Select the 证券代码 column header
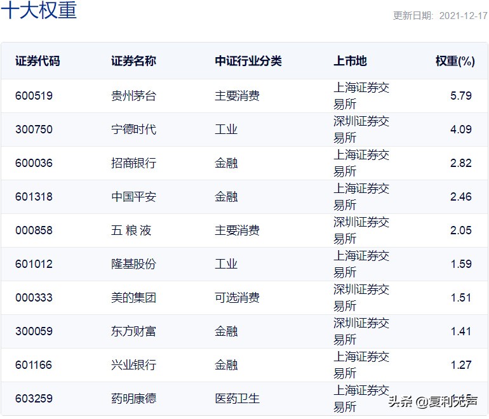The width and height of the screenshot is (489, 419). pyautogui.click(x=37, y=61)
